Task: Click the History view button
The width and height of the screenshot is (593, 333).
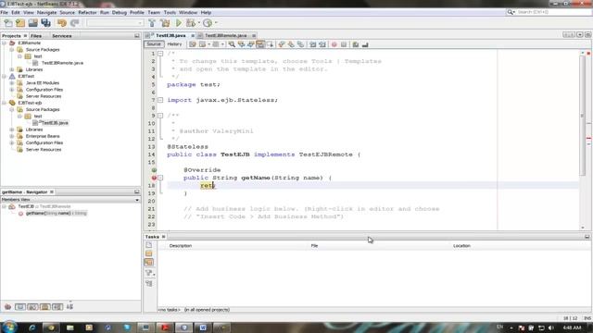Action: (x=174, y=44)
